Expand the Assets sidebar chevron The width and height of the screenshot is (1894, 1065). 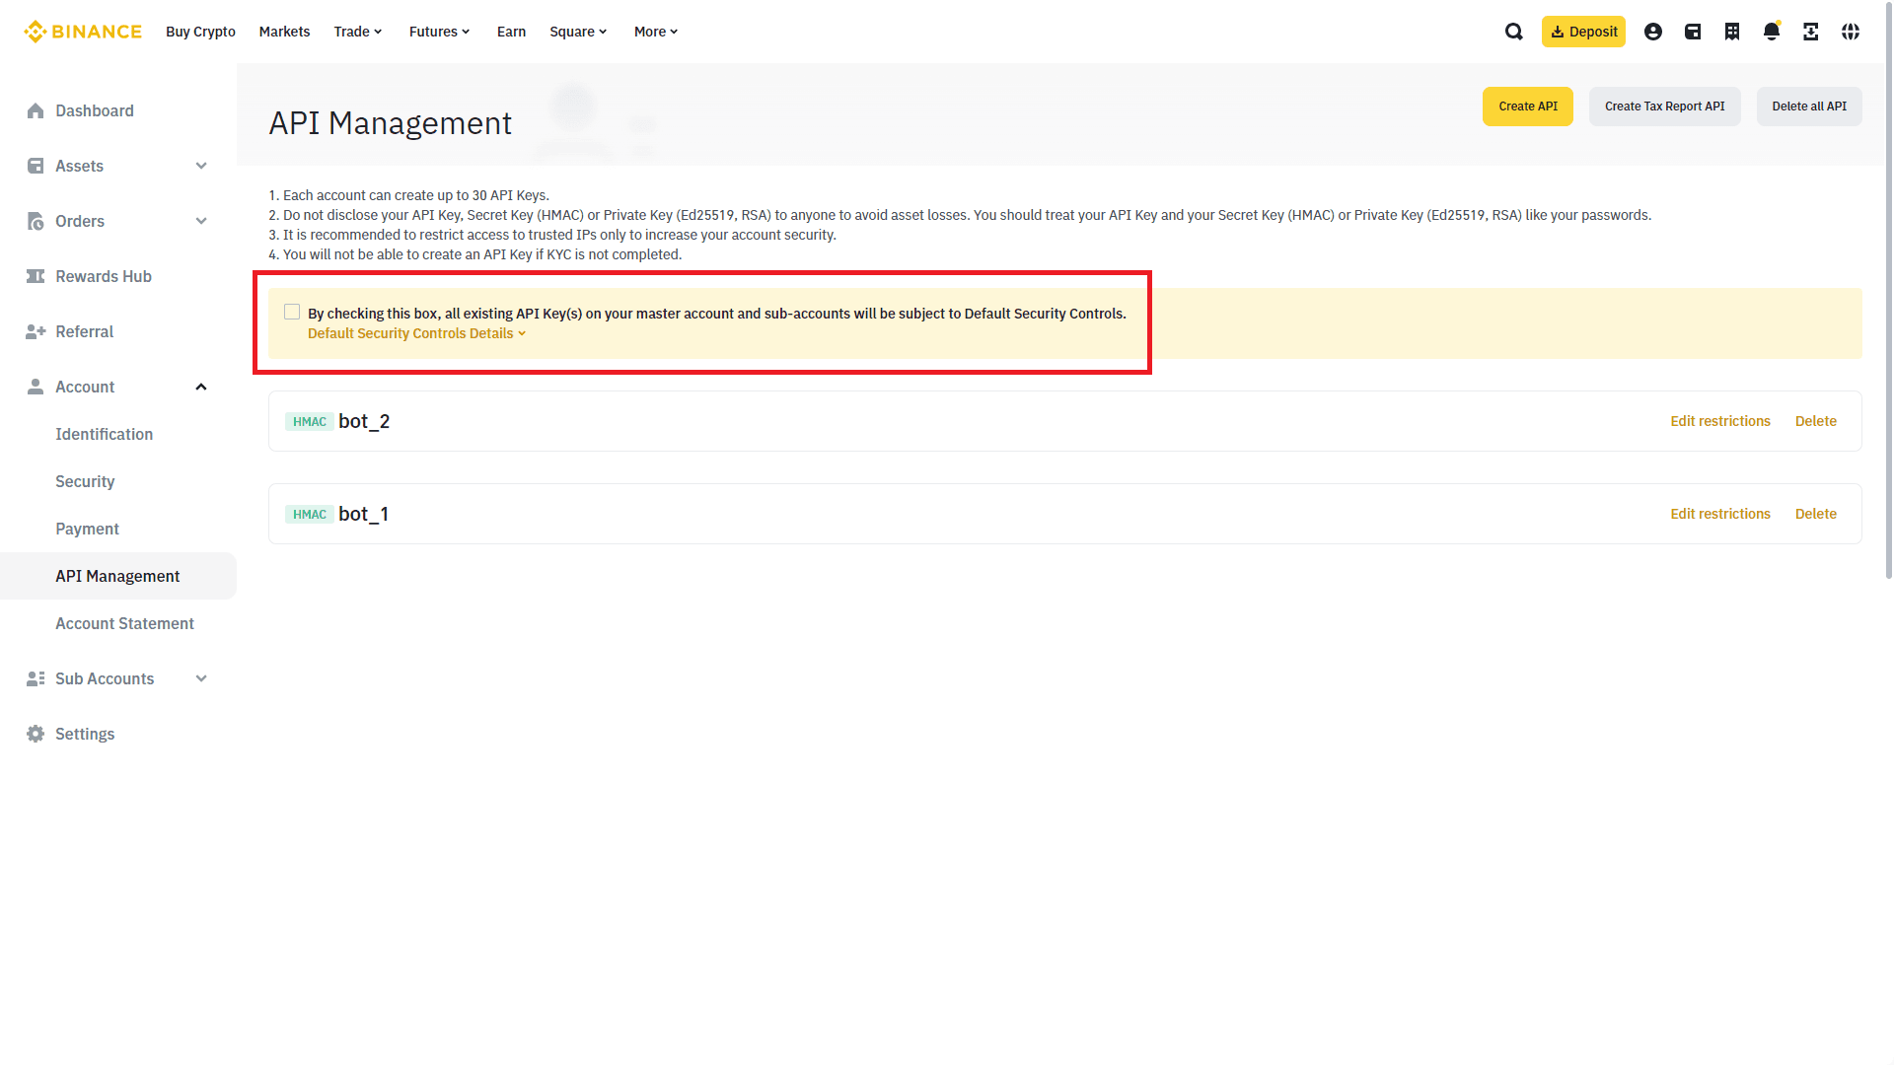201,166
